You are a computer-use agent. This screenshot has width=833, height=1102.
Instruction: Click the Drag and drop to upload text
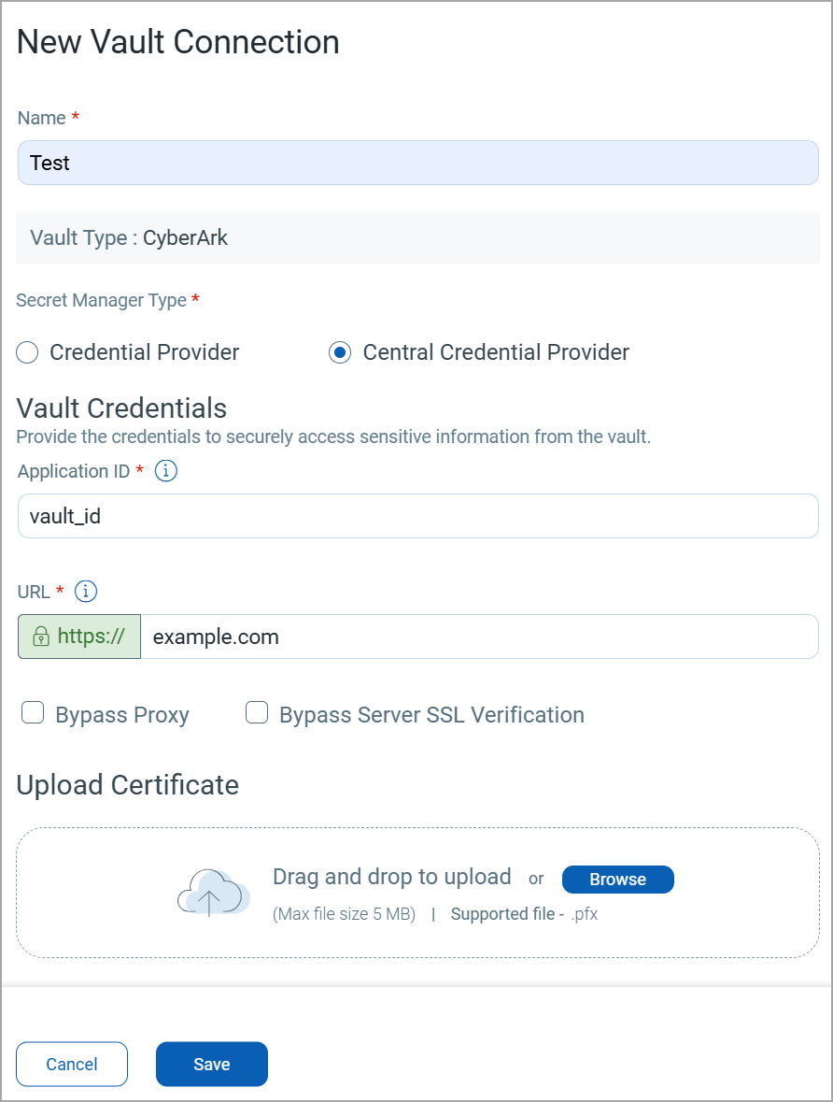(x=391, y=877)
